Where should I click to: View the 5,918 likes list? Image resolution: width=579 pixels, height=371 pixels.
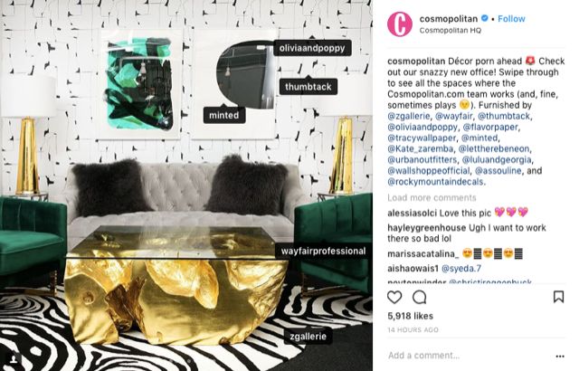(x=410, y=316)
